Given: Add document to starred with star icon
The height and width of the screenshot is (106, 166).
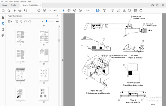Looking at the screenshot, I should click(x=9, y=10).
